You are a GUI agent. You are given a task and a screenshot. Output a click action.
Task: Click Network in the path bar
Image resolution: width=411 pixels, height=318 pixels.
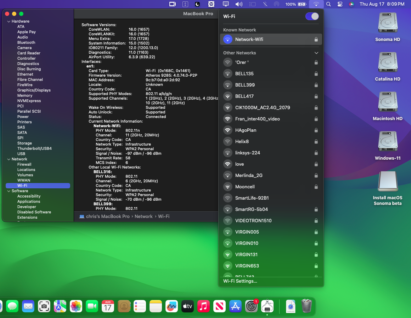click(143, 216)
